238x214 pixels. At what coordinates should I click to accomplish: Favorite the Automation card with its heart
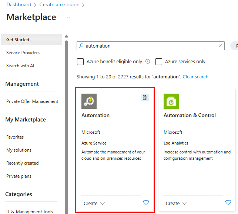pos(146,202)
